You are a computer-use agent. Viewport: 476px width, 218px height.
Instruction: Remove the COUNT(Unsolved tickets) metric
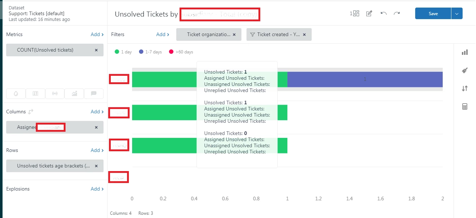96,50
